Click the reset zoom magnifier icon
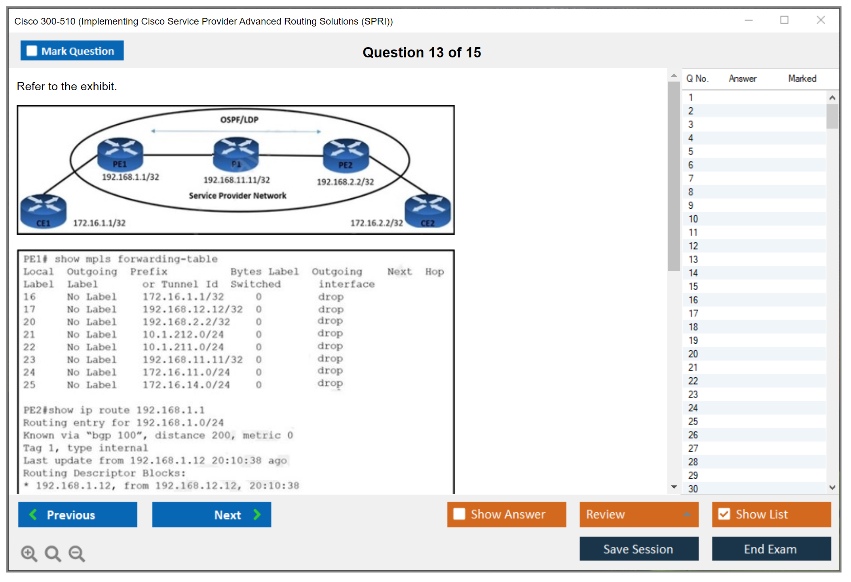Screen dimensions: 851x582 (53, 553)
